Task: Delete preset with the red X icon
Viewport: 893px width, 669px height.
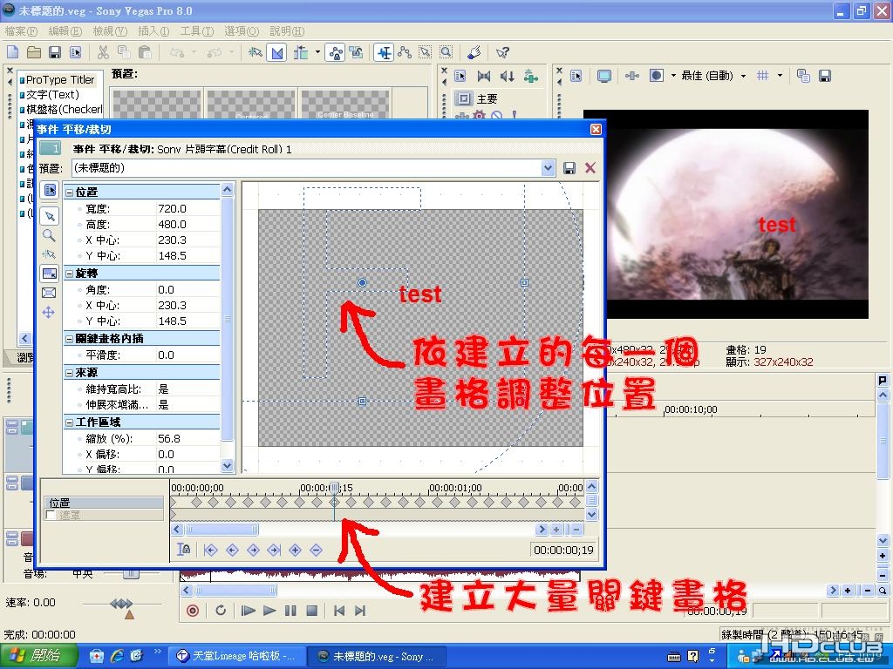Action: [x=590, y=168]
